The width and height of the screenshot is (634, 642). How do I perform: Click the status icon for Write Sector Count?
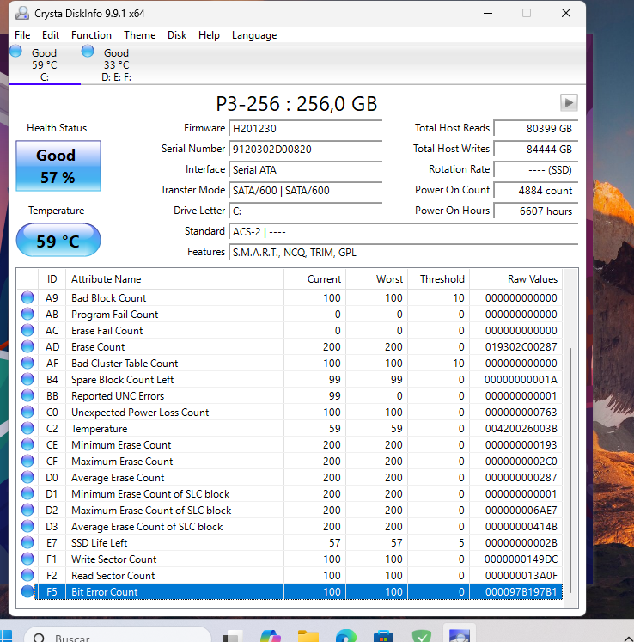pyautogui.click(x=27, y=559)
